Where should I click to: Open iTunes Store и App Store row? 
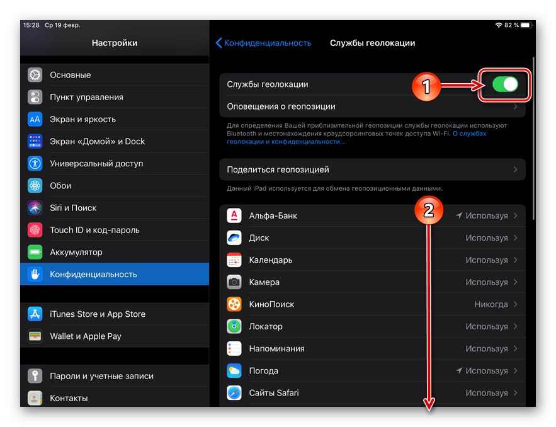[115, 314]
